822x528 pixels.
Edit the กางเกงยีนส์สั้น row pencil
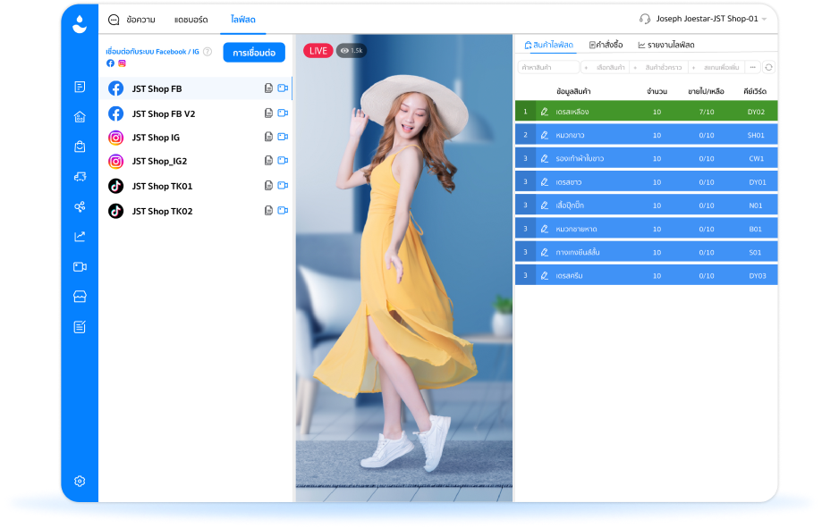[x=544, y=252]
